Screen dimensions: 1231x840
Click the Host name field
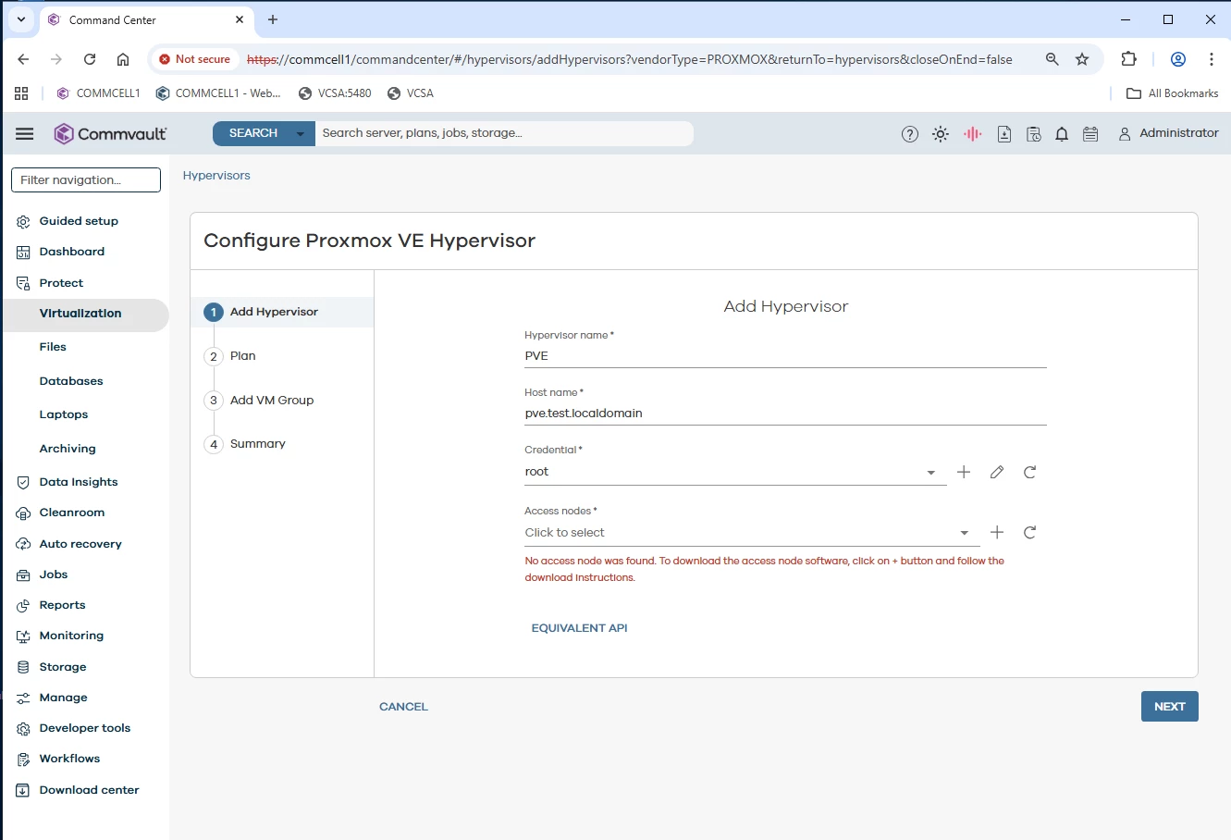[785, 414]
